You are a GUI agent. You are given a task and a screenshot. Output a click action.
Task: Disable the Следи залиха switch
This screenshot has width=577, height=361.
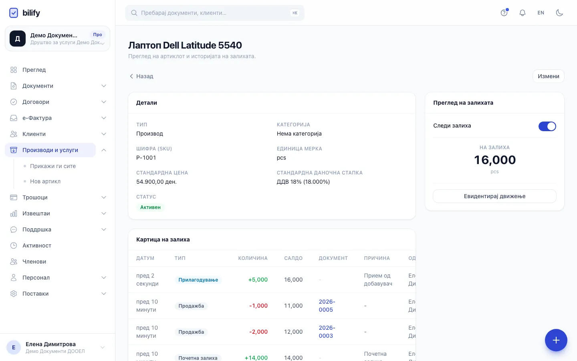tap(547, 126)
